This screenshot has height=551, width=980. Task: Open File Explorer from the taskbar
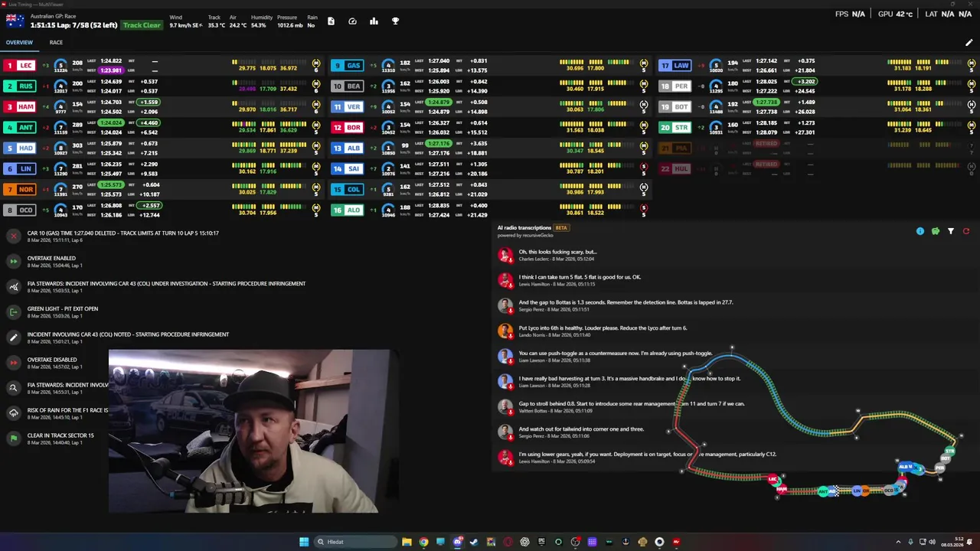click(x=407, y=542)
